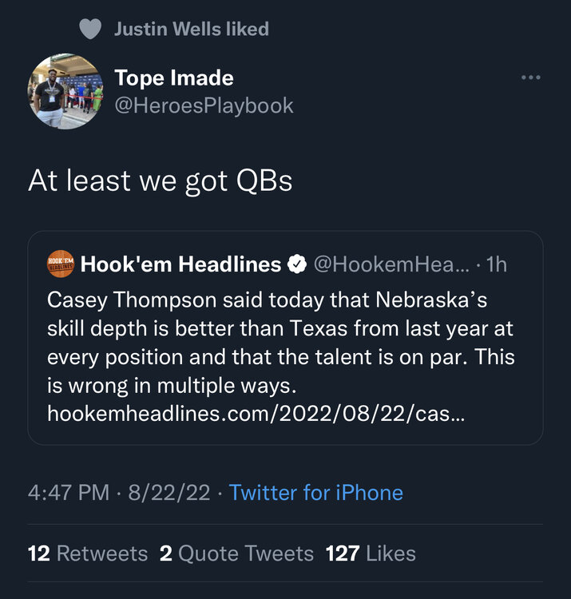Open the @HeroesPlaybook handle

click(x=204, y=105)
